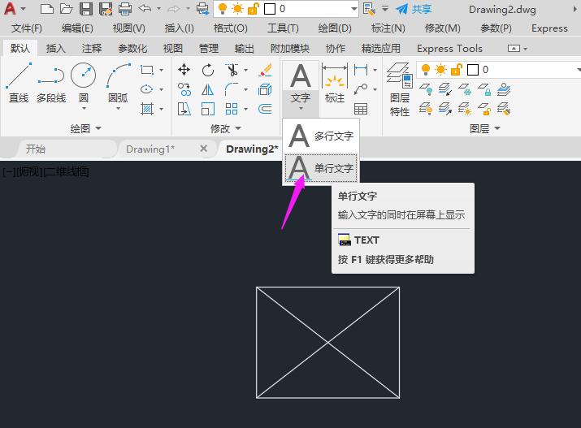This screenshot has width=581, height=428.
Task: Toggle lock icon in quick access layer dropdown
Action: 253,8
